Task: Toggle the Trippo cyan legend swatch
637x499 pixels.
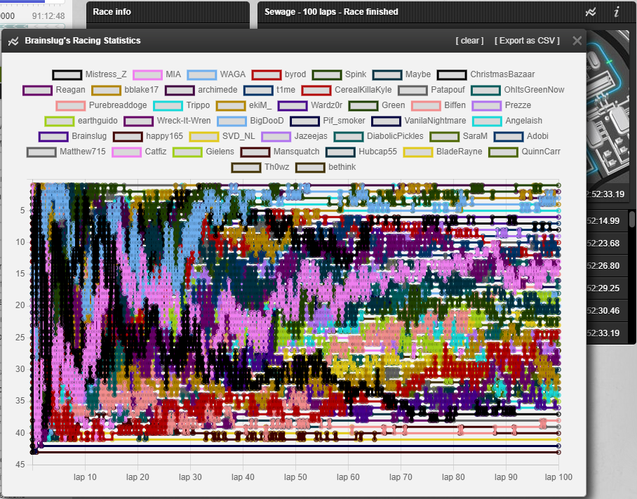Action: (168, 106)
